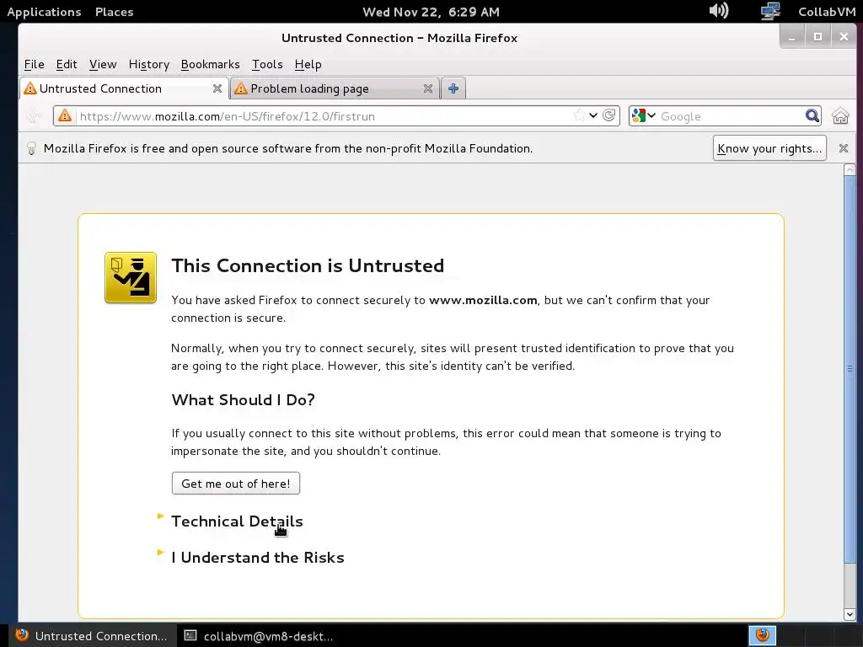Click the scrollbar up arrow
The height and width of the screenshot is (647, 863).
[850, 169]
